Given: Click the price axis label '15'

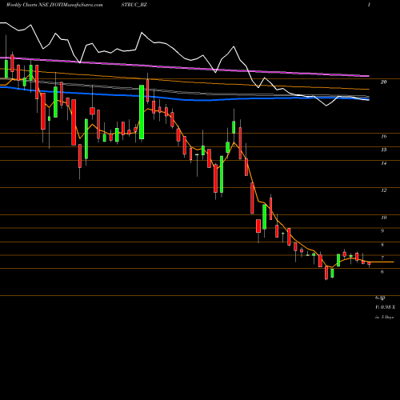Looking at the screenshot, I should coord(383,150).
